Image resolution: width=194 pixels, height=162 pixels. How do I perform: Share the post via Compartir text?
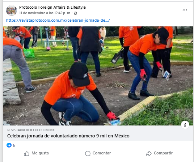pos(163,153)
